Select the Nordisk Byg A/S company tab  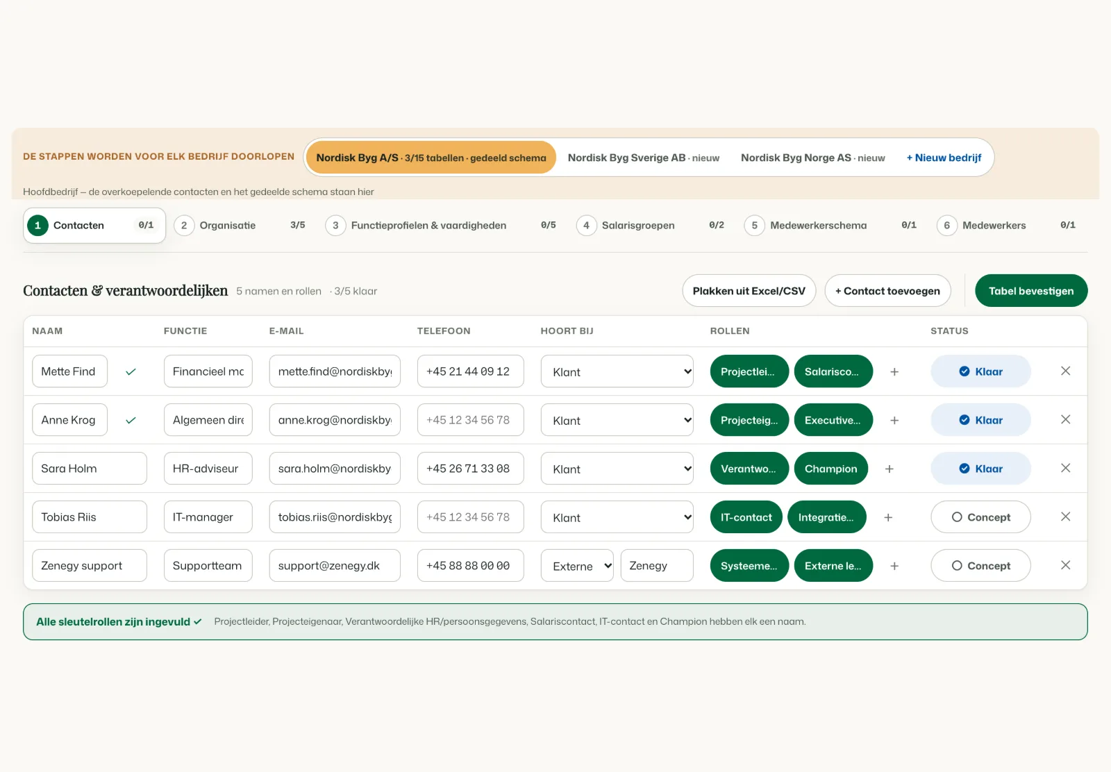[x=431, y=158]
